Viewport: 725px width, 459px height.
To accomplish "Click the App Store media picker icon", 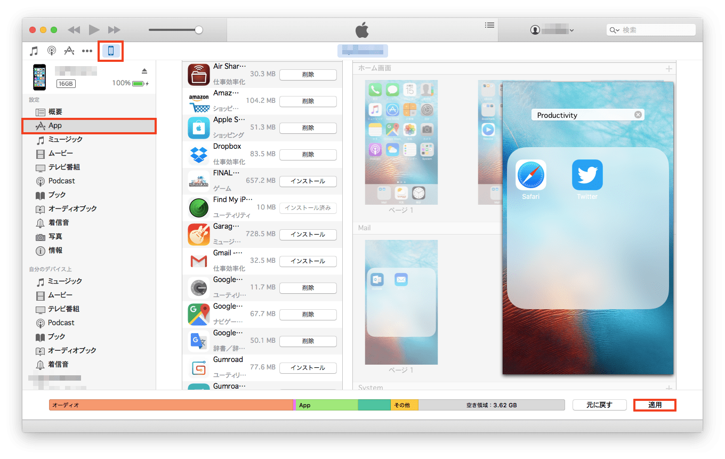I will coord(68,51).
